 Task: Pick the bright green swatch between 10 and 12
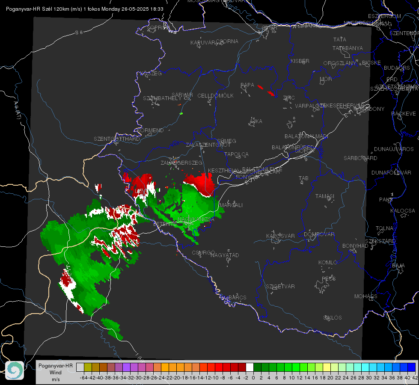point(296,367)
